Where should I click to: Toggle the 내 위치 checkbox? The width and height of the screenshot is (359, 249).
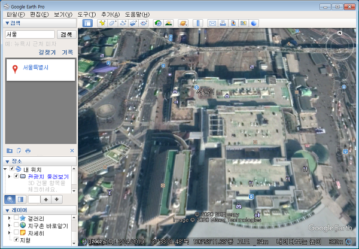[x=12, y=169]
